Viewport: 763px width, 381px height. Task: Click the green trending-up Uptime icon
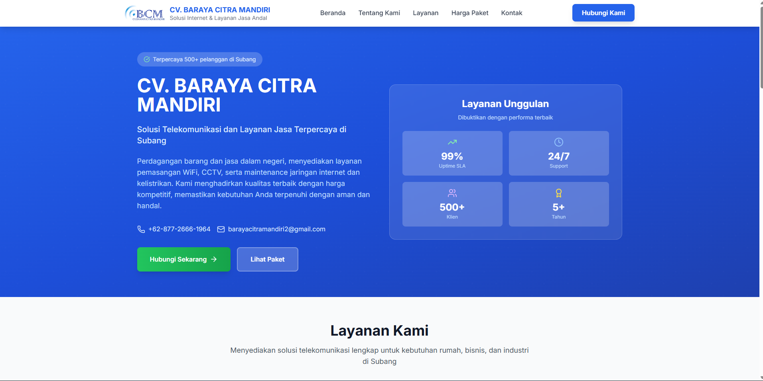click(452, 142)
